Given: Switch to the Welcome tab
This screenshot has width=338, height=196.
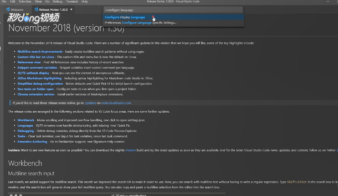Looking at the screenshot, I should coord(17,9).
